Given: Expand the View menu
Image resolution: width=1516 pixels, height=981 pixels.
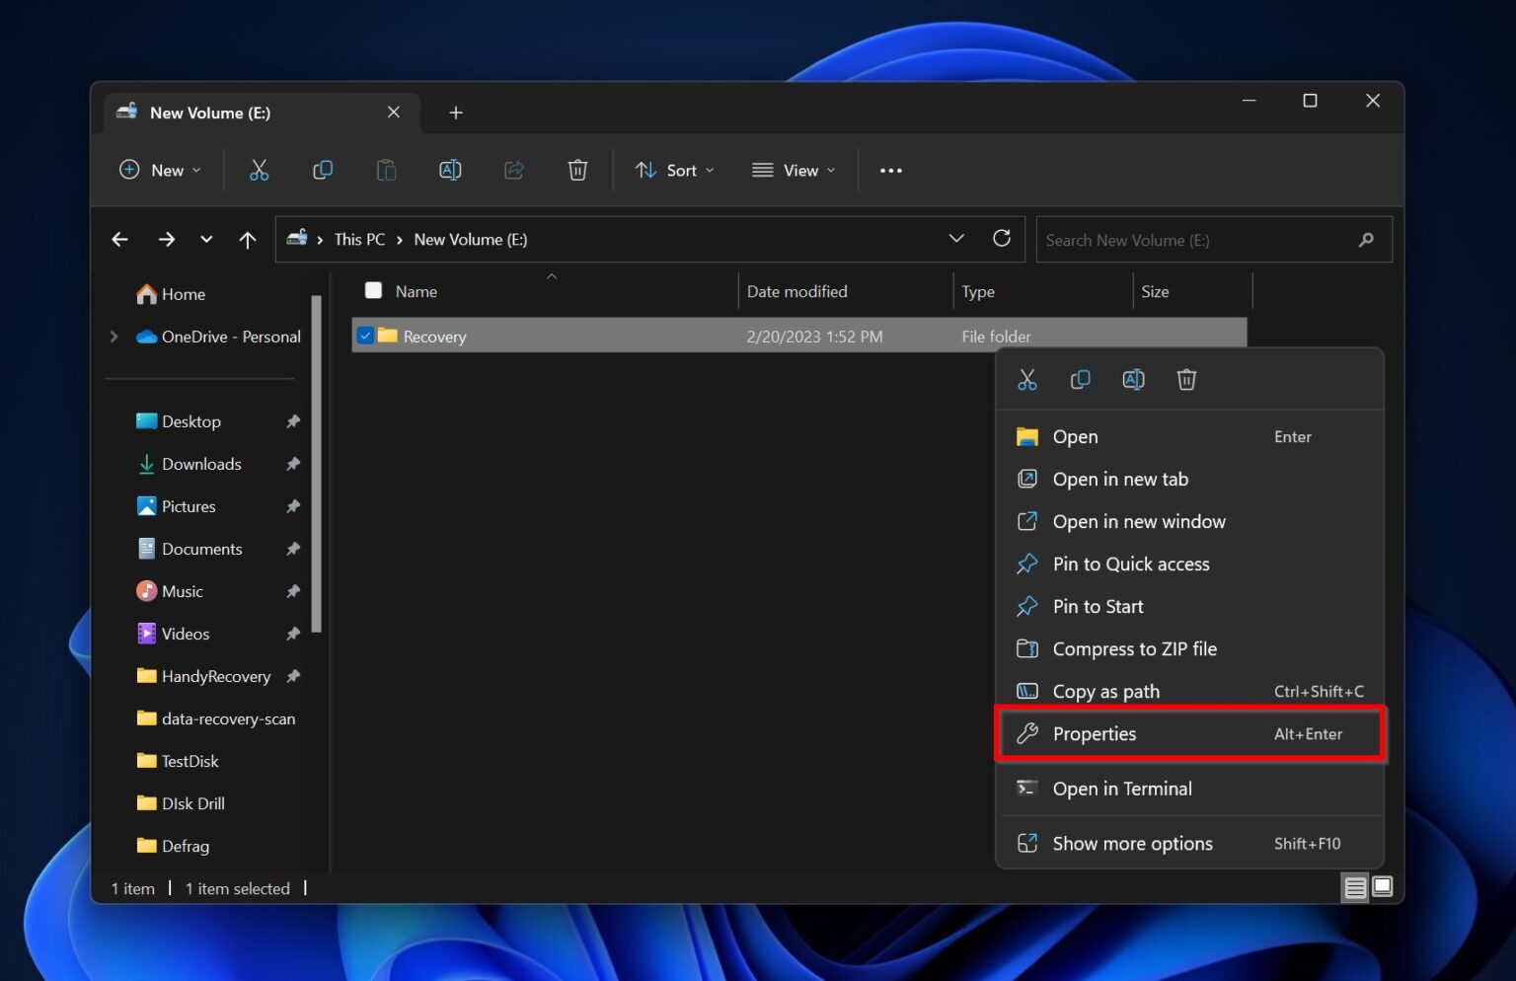Looking at the screenshot, I should (793, 170).
